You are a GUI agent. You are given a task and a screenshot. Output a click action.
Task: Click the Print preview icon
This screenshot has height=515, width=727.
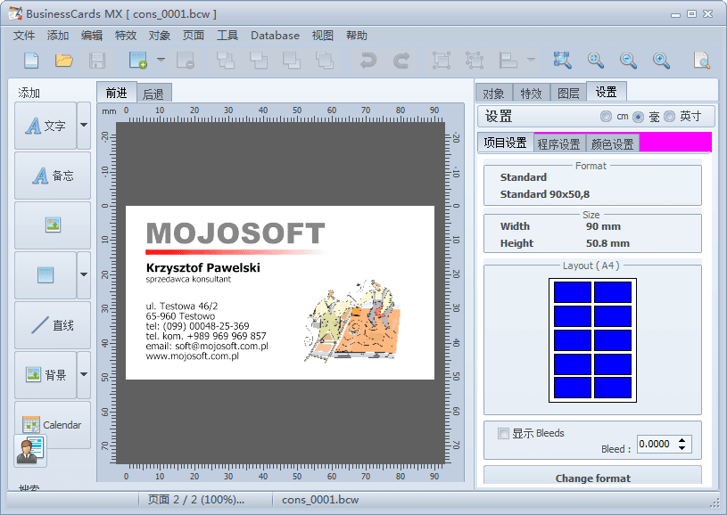[701, 61]
